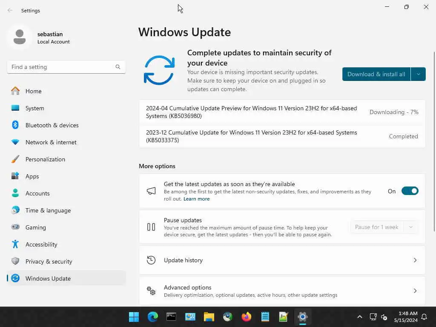
Task: Launch Microsoft Edge from taskbar
Action: click(x=153, y=317)
